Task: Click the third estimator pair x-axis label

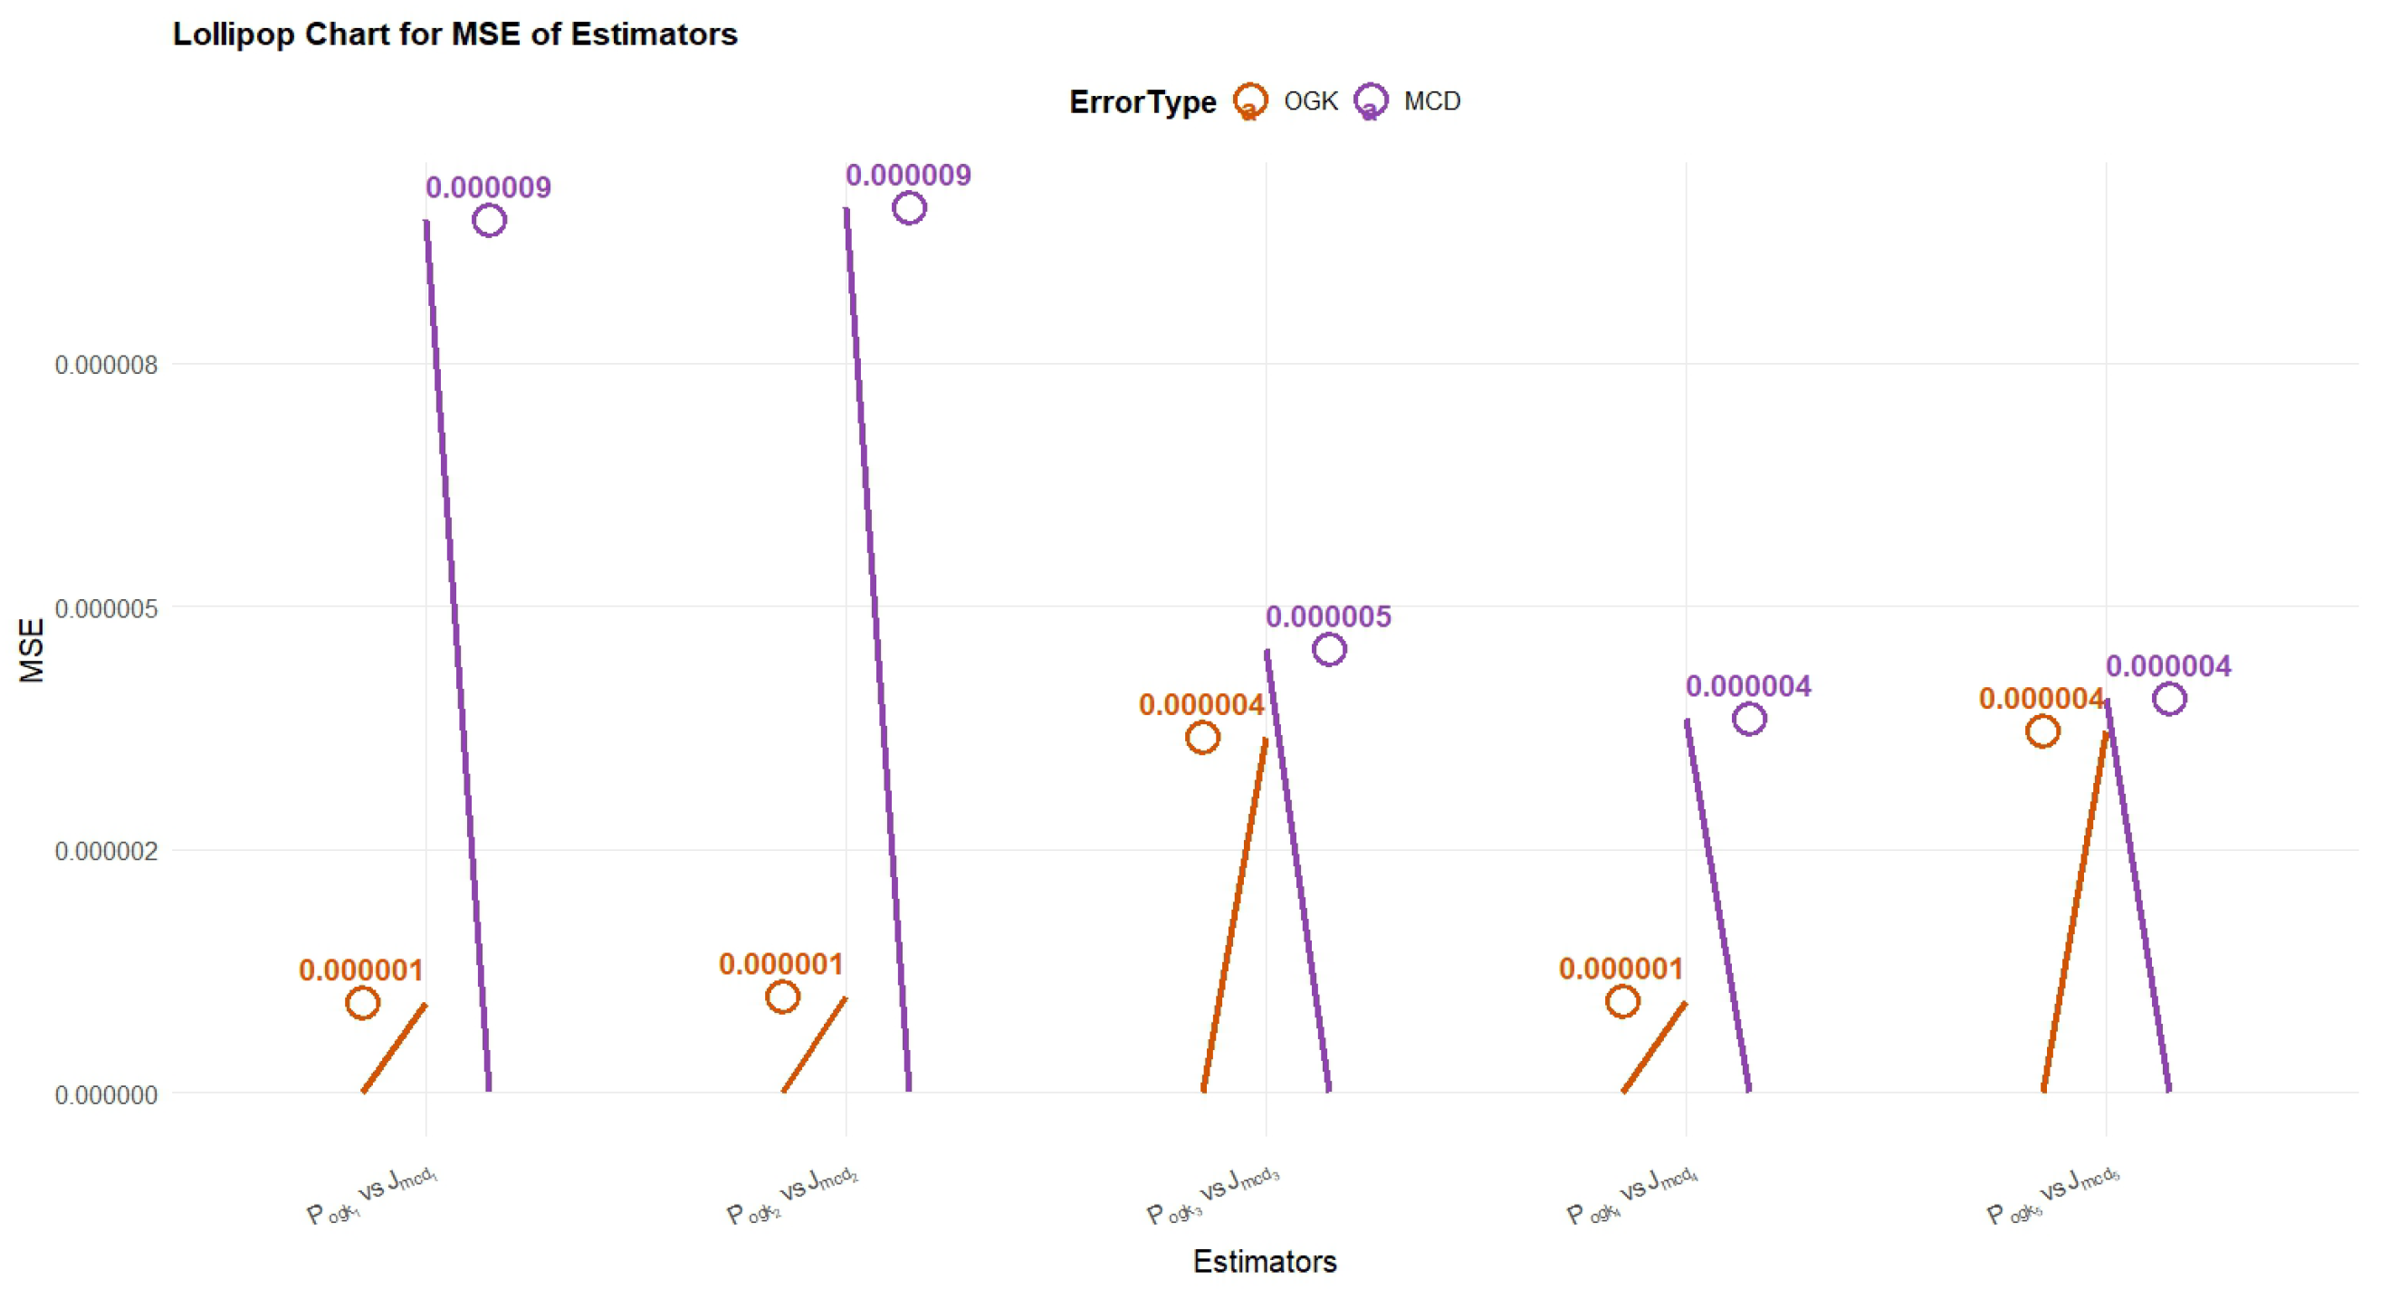Action: click(x=1213, y=1198)
